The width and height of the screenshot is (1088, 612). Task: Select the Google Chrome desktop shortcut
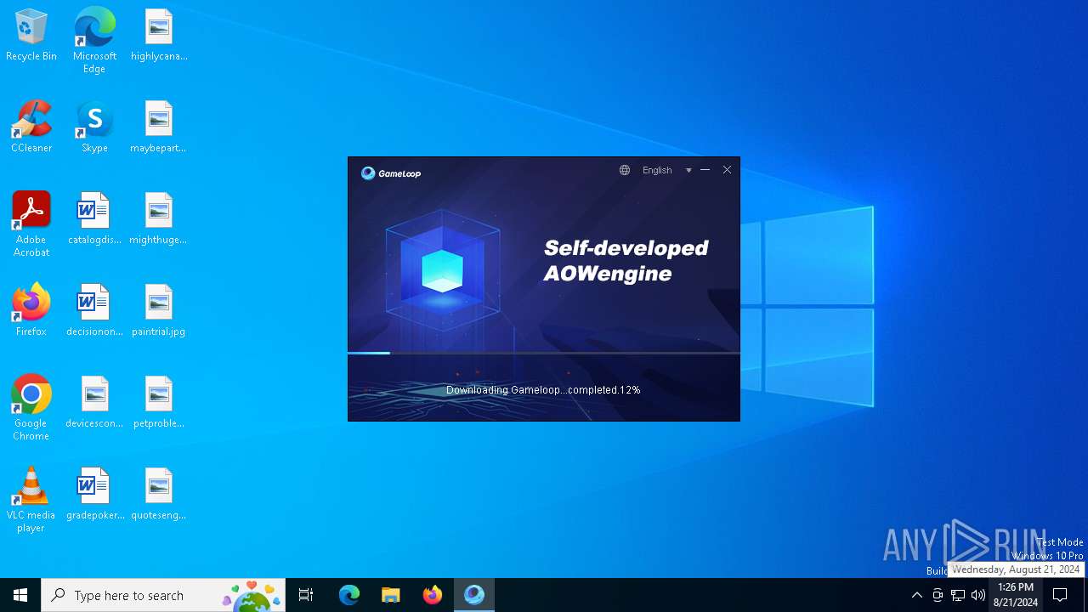tap(31, 408)
